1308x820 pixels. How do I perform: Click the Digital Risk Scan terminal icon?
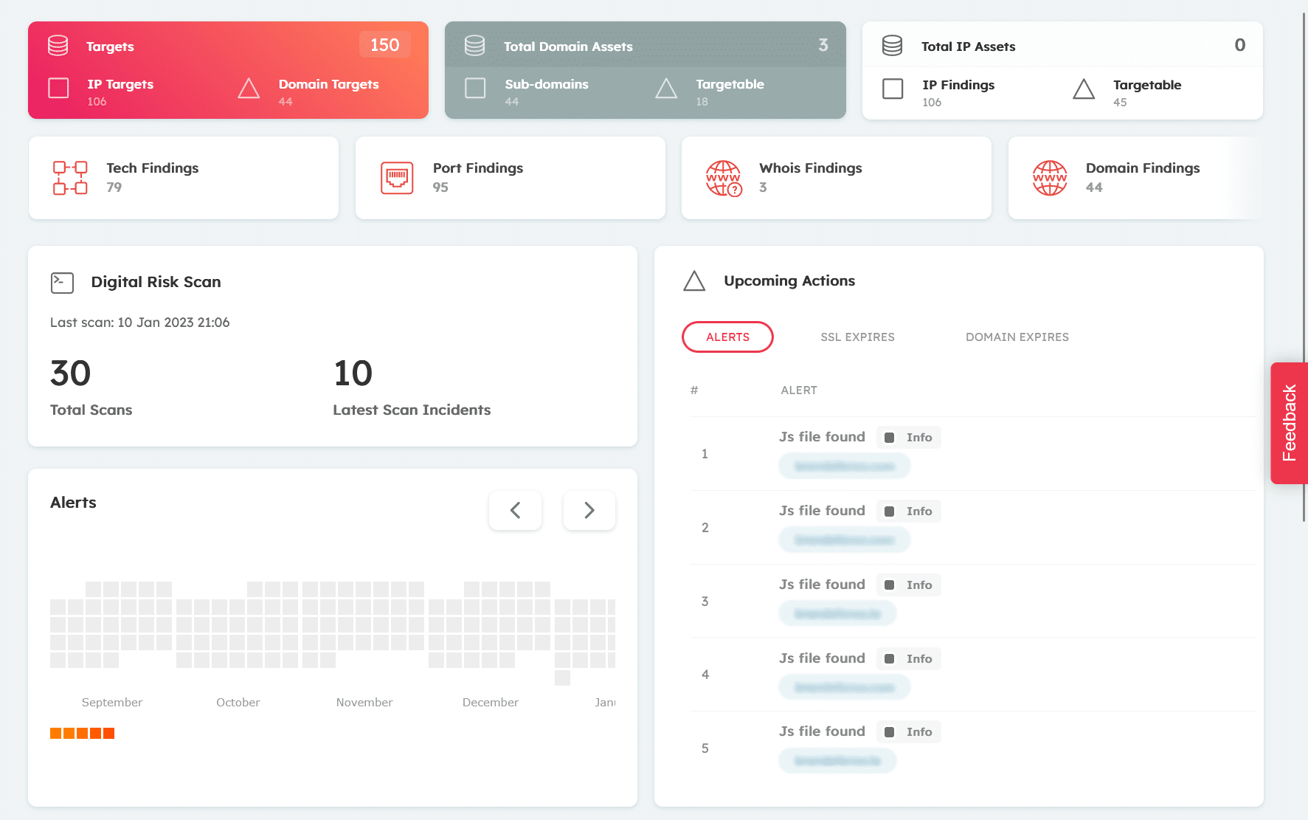click(62, 282)
